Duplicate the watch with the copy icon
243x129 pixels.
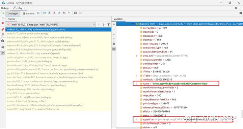[114, 44]
